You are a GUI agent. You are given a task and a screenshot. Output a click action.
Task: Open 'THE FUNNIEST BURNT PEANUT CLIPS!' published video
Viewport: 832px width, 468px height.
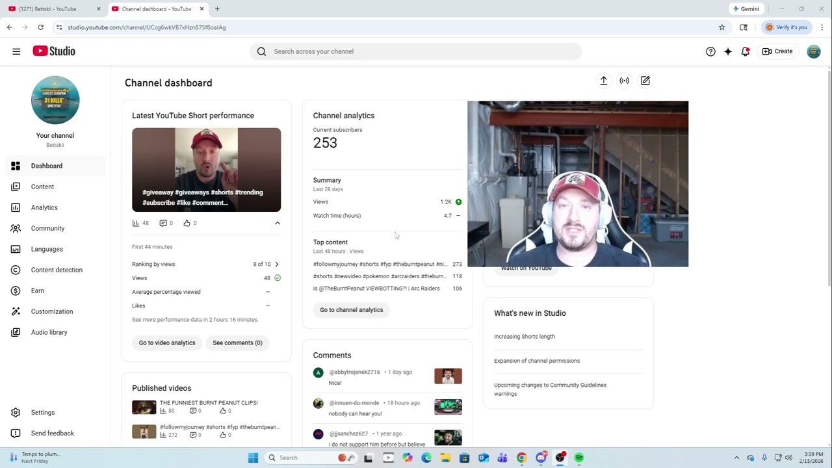coord(209,403)
